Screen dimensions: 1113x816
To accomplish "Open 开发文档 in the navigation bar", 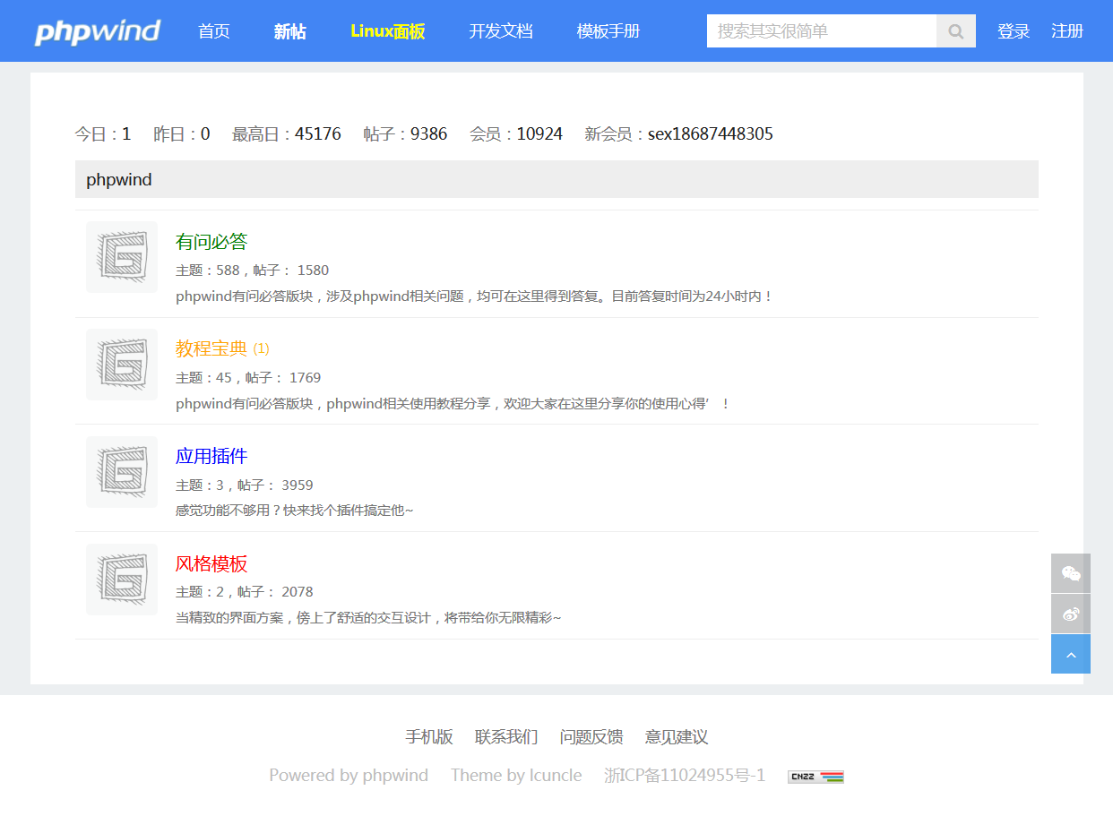I will [501, 31].
